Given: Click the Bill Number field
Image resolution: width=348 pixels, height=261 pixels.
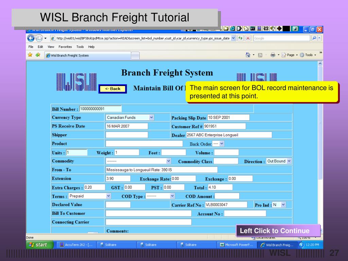Looking at the screenshot, I should pos(101,109).
